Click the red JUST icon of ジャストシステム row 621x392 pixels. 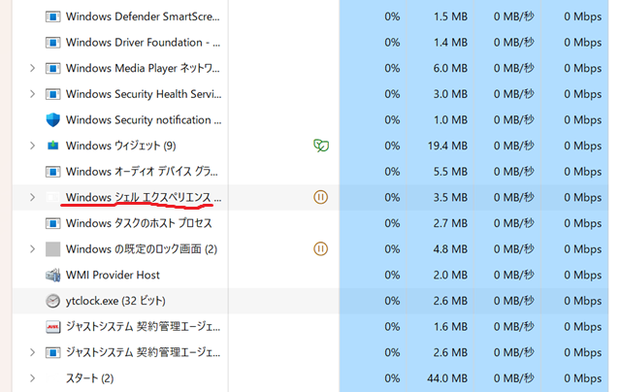tap(52, 327)
